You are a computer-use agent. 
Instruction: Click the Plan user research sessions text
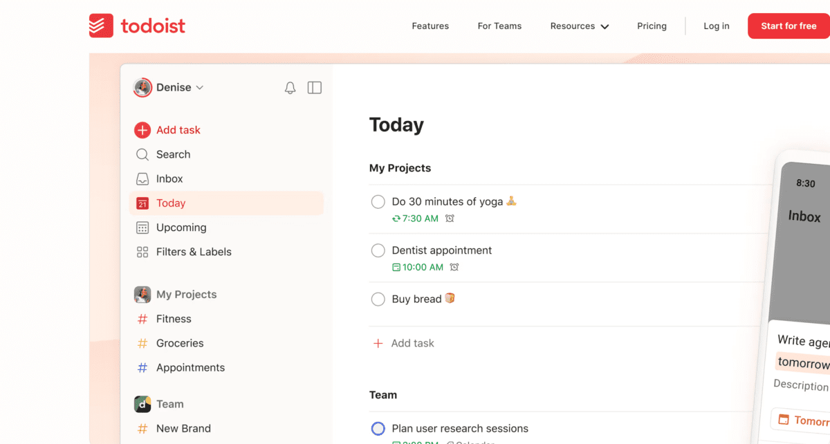pyautogui.click(x=460, y=429)
